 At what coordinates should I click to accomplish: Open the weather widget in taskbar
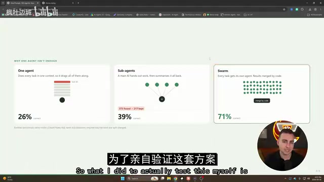pyautogui.click(x=8, y=178)
